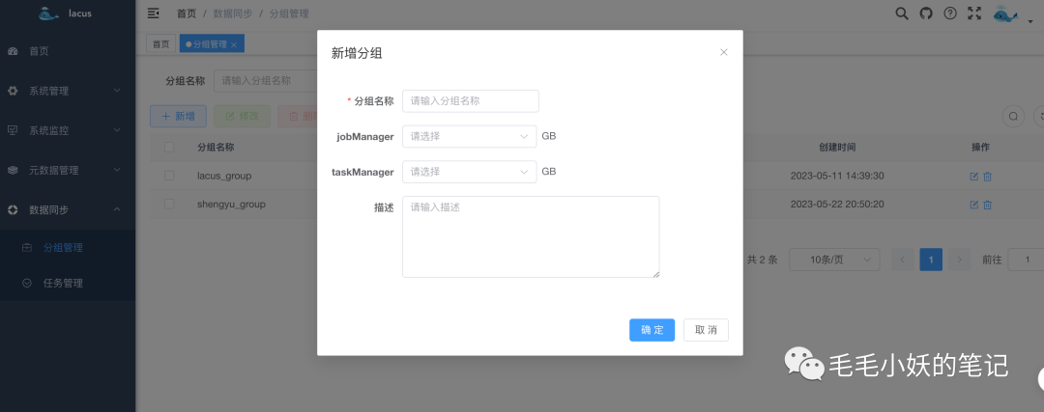Screen dimensions: 1044x412
Task: Click the 取消 button in the dialog
Action: pos(706,330)
